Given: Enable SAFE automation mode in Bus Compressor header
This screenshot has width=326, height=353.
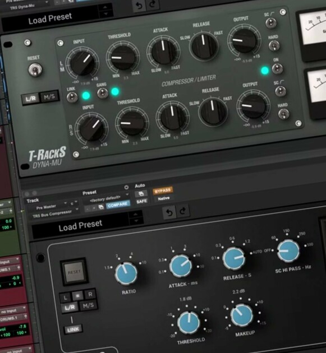Looking at the screenshot, I should pyautogui.click(x=141, y=201).
